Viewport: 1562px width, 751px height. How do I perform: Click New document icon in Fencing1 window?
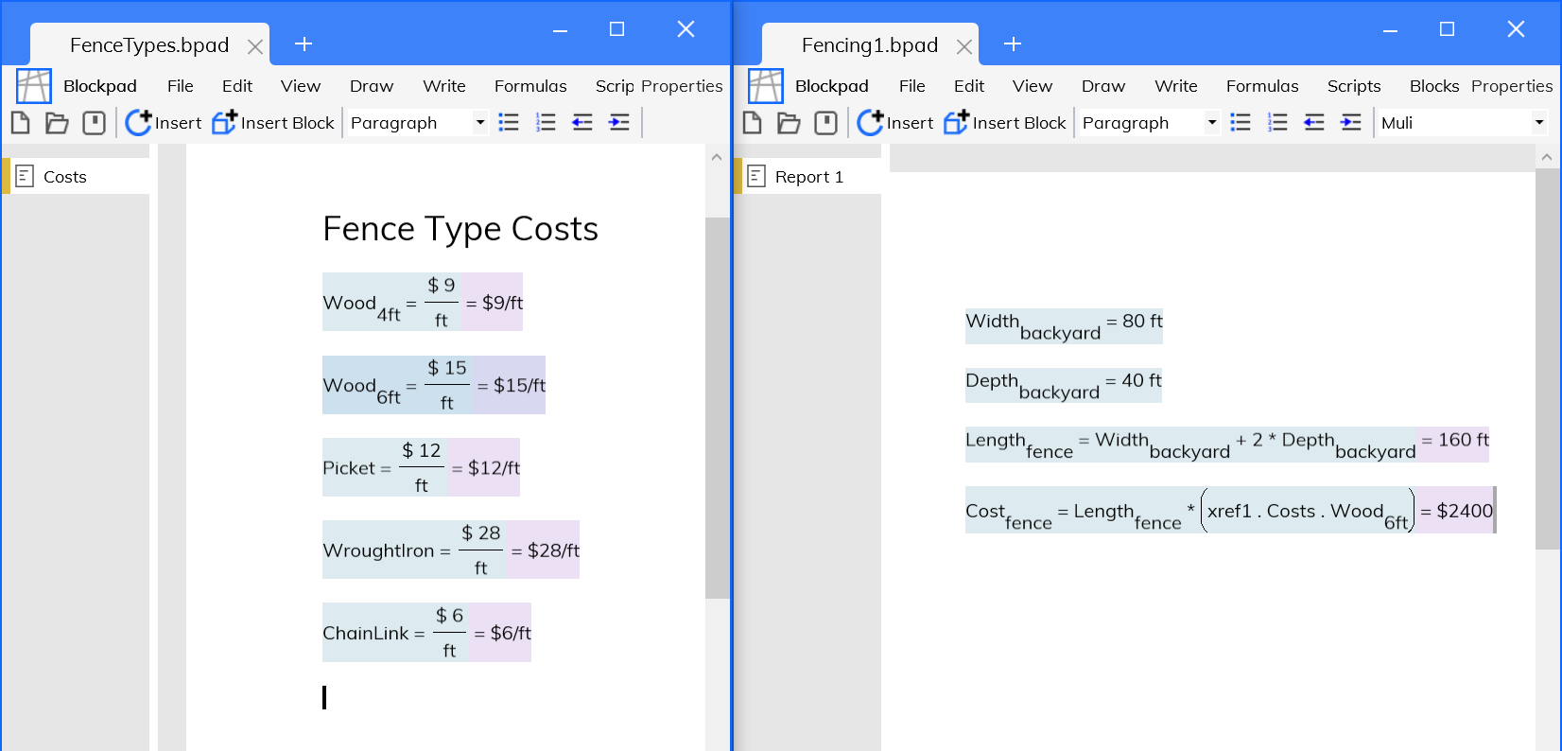[x=752, y=123]
